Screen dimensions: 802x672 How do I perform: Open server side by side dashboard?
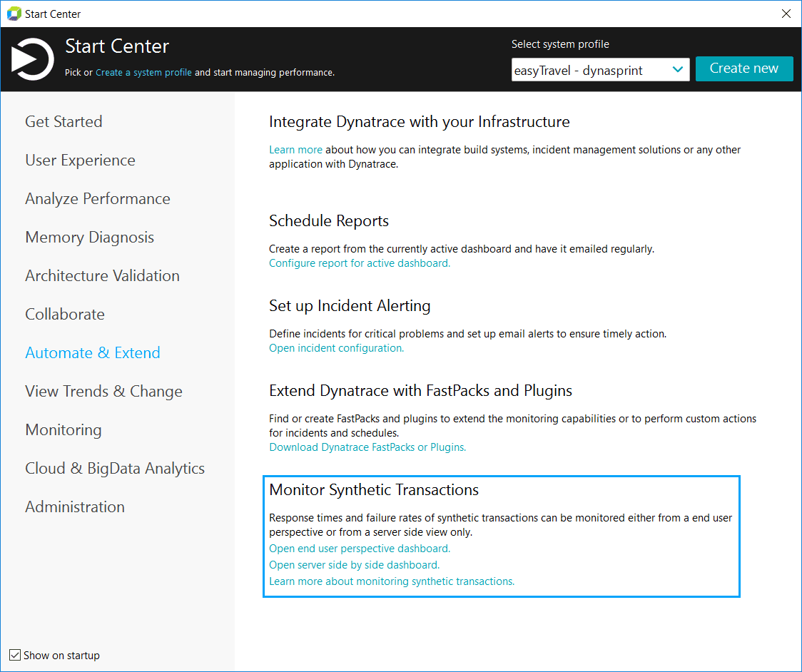click(x=355, y=565)
